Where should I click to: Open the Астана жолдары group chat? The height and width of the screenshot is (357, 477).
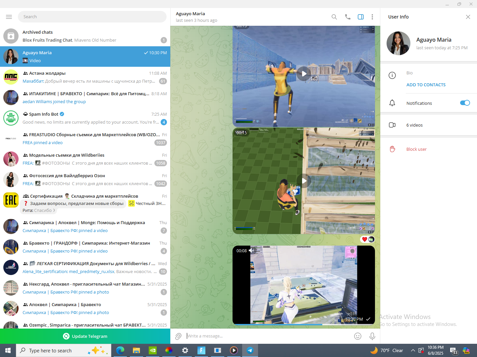85,77
